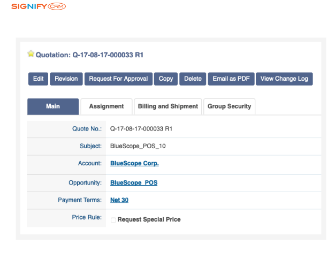Click the SignifyCRM logo
This screenshot has width=335, height=267.
click(x=39, y=6)
